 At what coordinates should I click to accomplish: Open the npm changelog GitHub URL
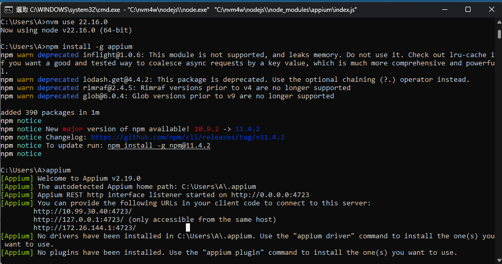[x=187, y=137]
